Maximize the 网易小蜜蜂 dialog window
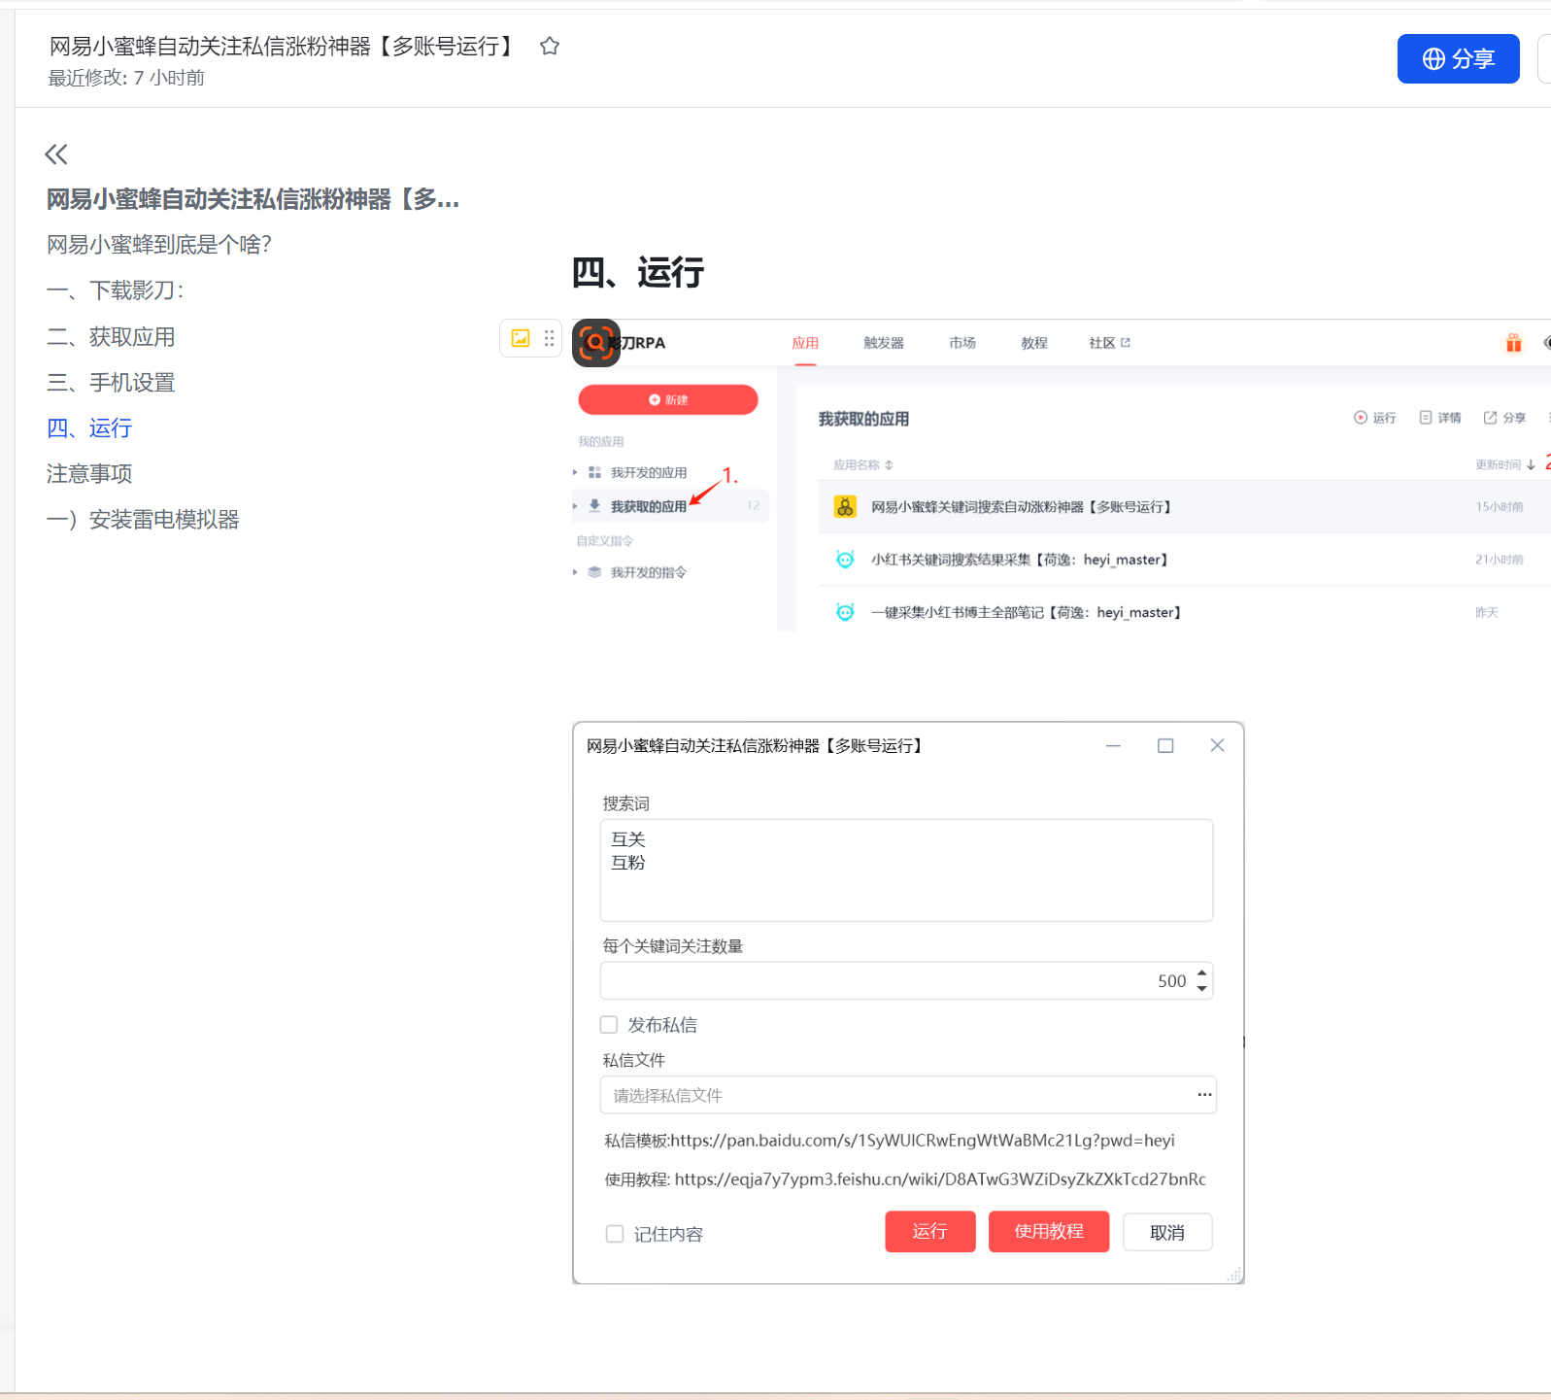The width and height of the screenshot is (1551, 1400). point(1165,745)
